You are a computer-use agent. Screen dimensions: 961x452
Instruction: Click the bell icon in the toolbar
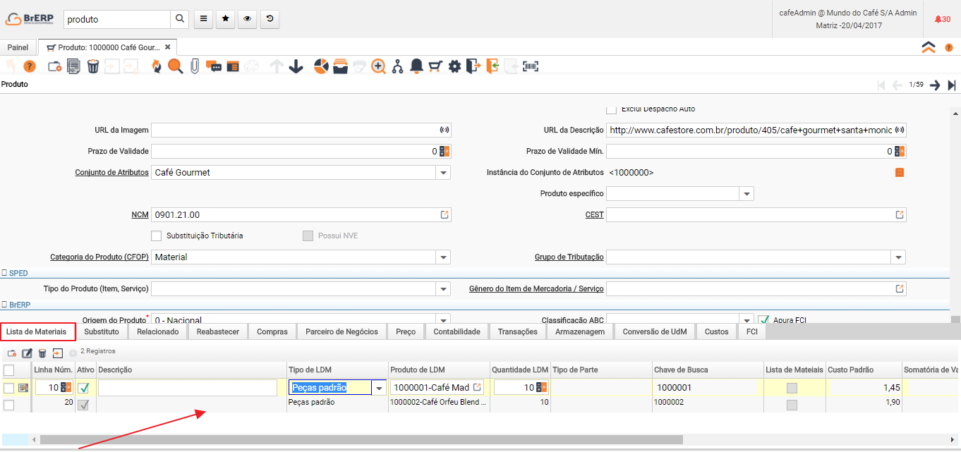coord(416,66)
